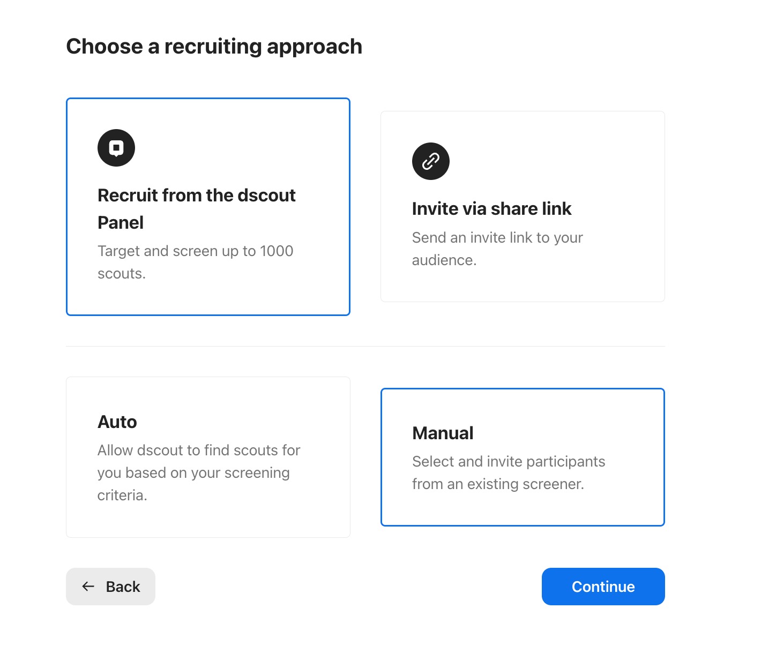Proceed with the blue Continue button
This screenshot has height=661, width=776.
[603, 587]
